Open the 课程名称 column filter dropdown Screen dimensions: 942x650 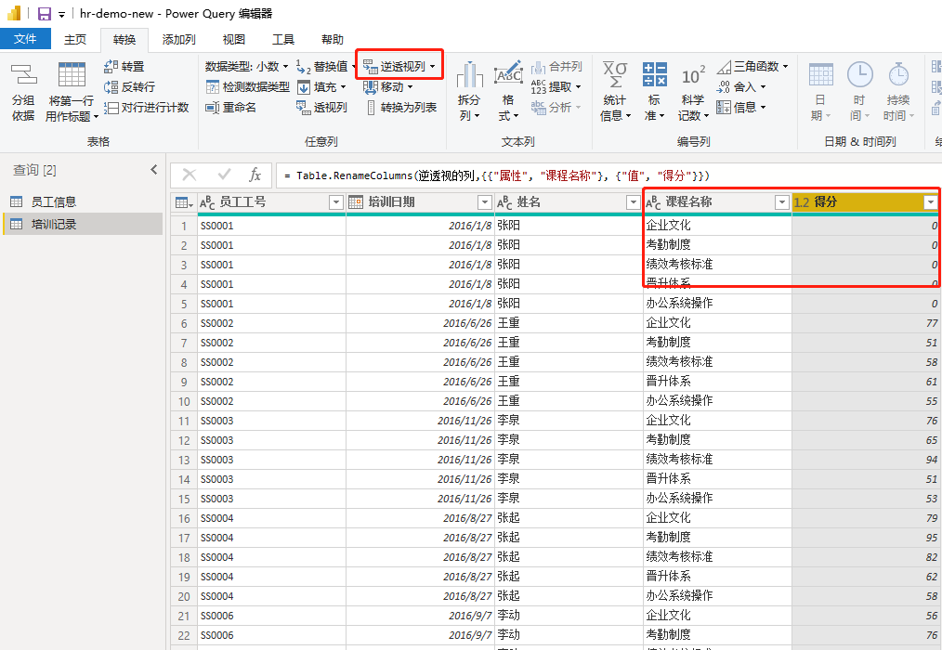tap(781, 202)
